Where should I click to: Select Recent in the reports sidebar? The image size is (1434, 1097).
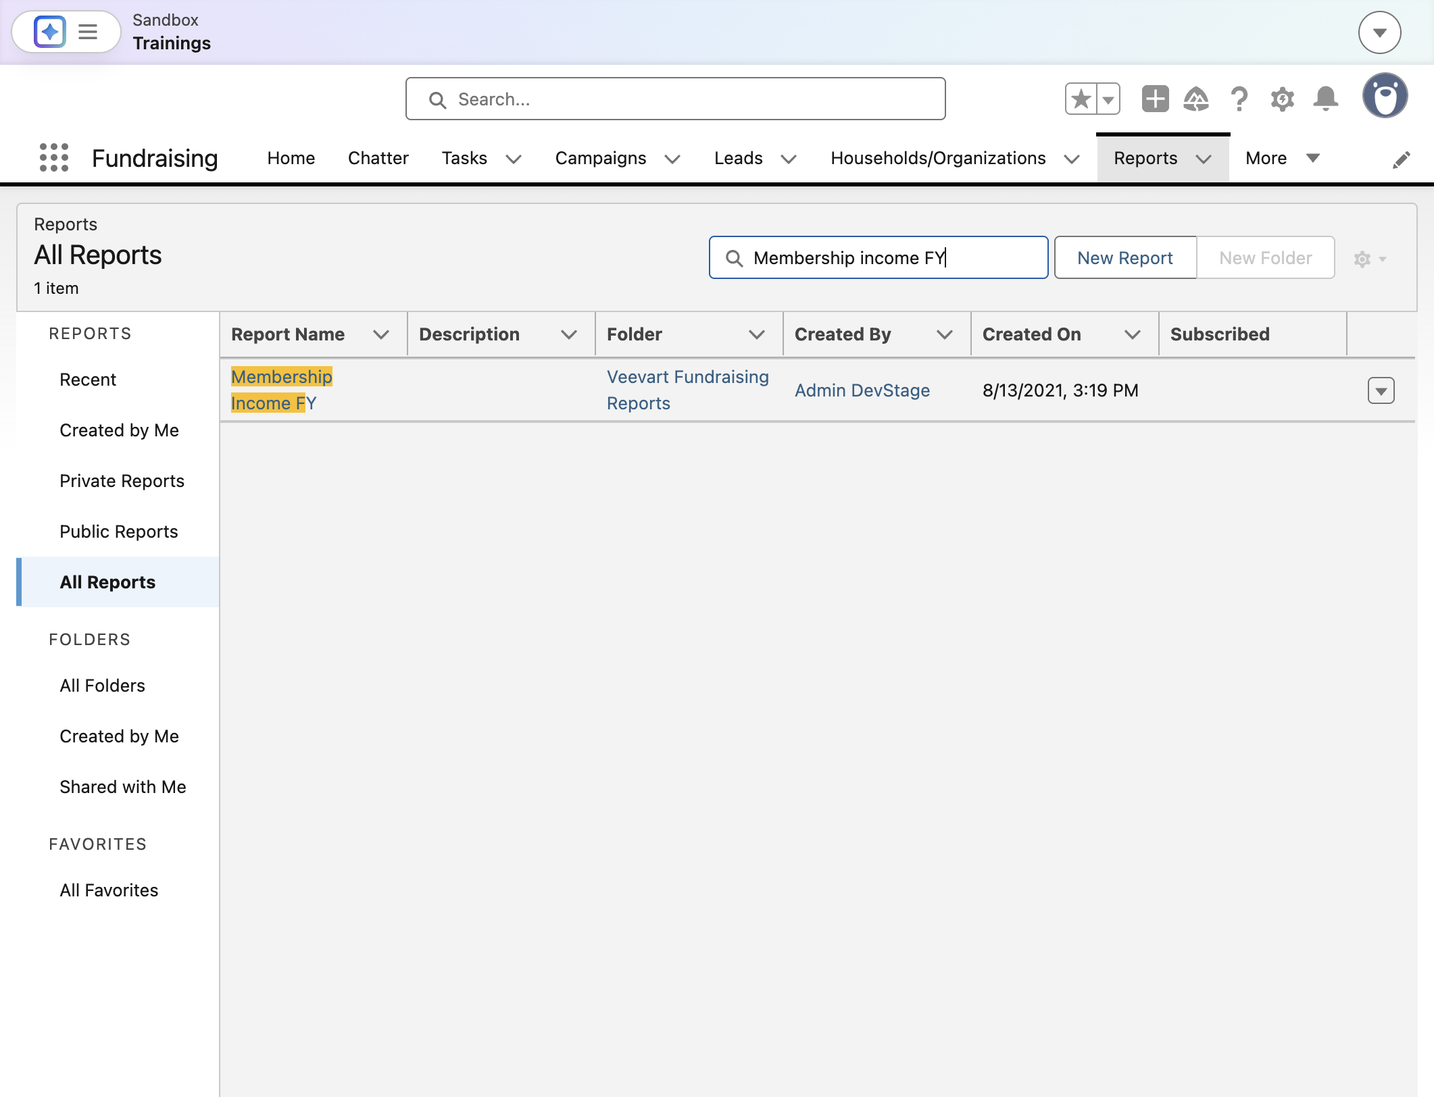pos(88,380)
